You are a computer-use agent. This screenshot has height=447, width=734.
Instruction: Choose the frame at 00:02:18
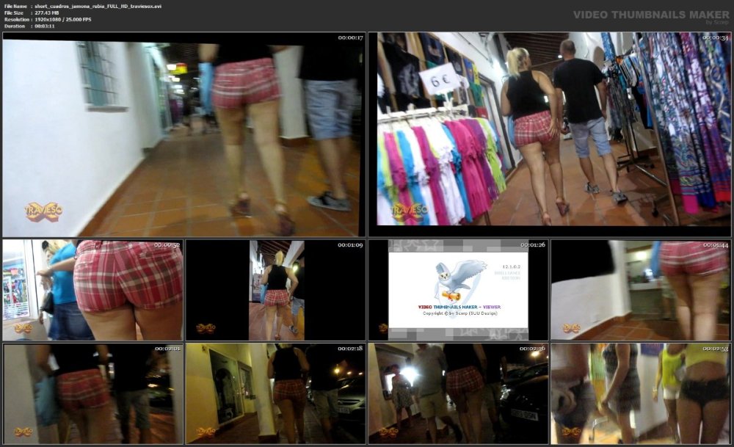(x=275, y=393)
